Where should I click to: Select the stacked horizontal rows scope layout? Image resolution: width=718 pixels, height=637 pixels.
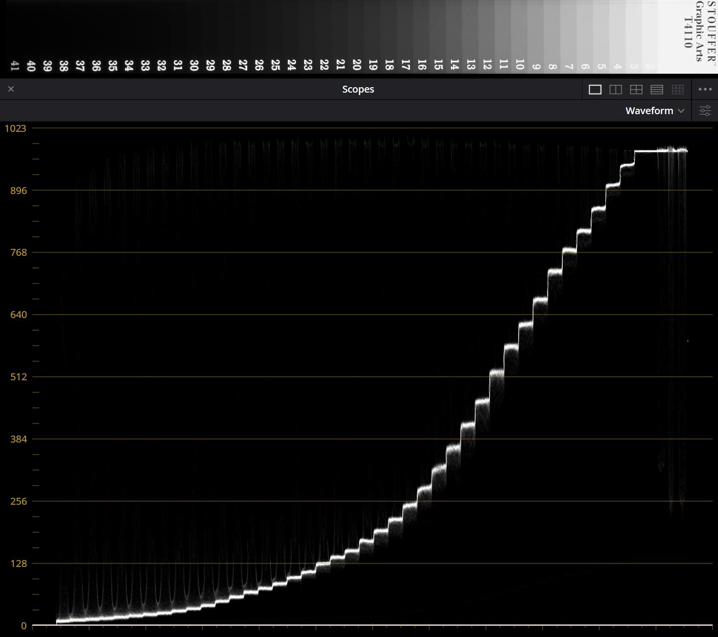[657, 89]
